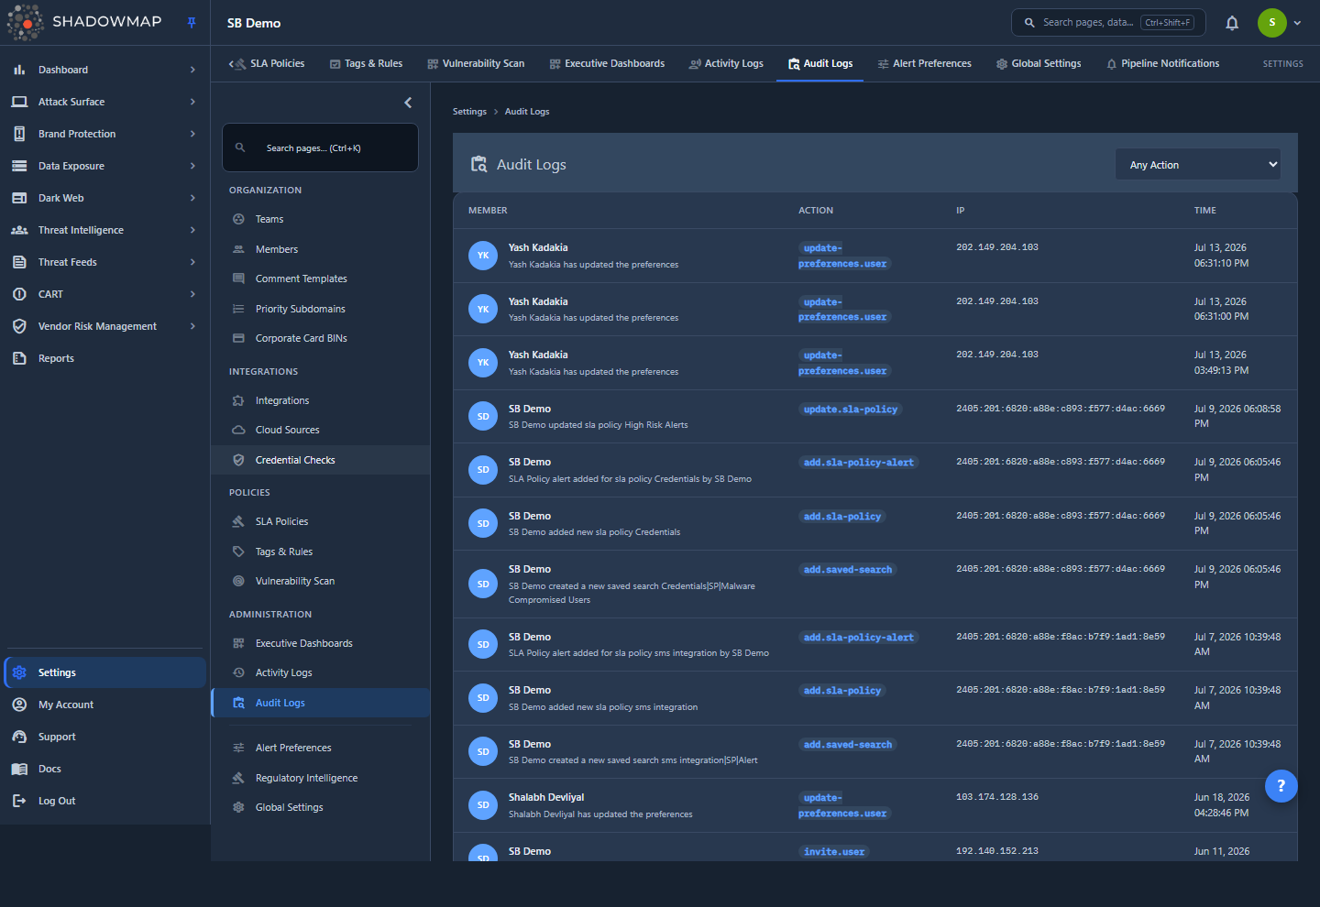Click the Settings breadcrumb link
The image size is (1320, 907).
tap(469, 112)
